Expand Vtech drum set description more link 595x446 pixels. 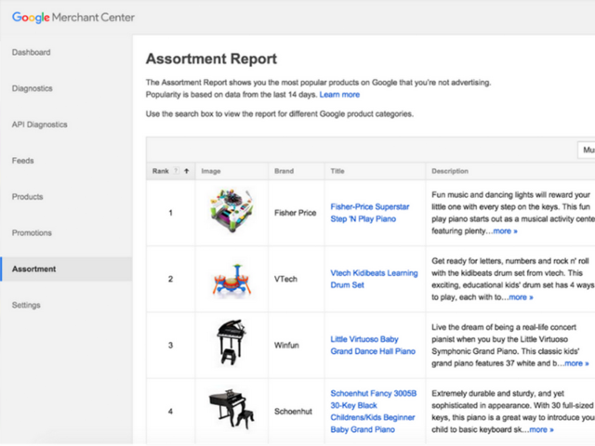(x=521, y=297)
